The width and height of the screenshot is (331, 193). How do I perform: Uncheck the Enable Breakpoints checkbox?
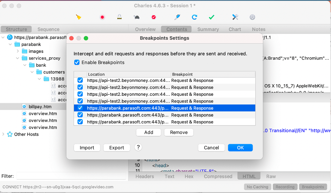[x=77, y=62]
